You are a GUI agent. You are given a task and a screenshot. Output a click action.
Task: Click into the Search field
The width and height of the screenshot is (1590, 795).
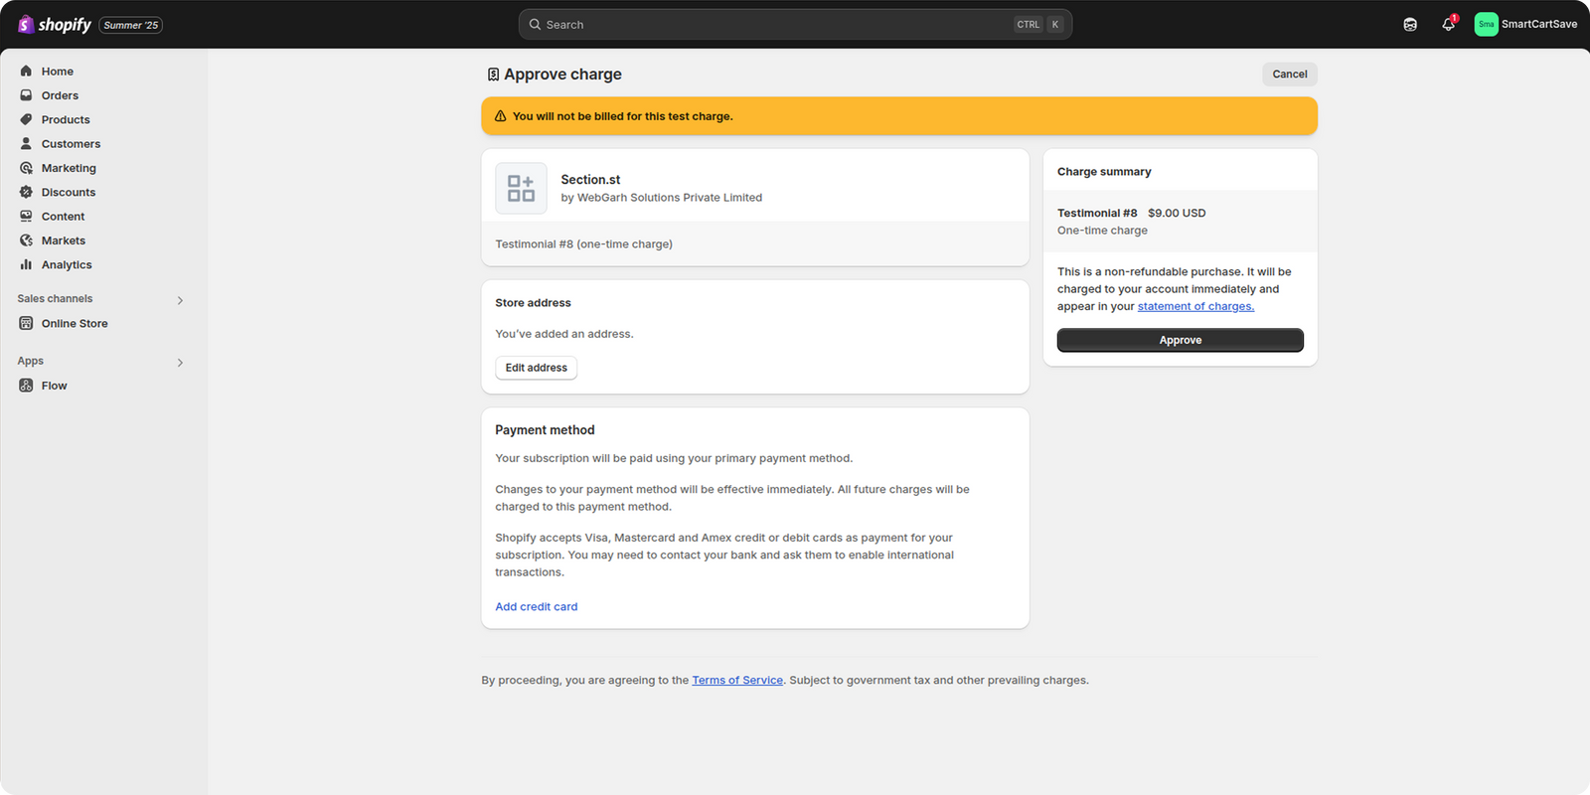click(x=775, y=25)
